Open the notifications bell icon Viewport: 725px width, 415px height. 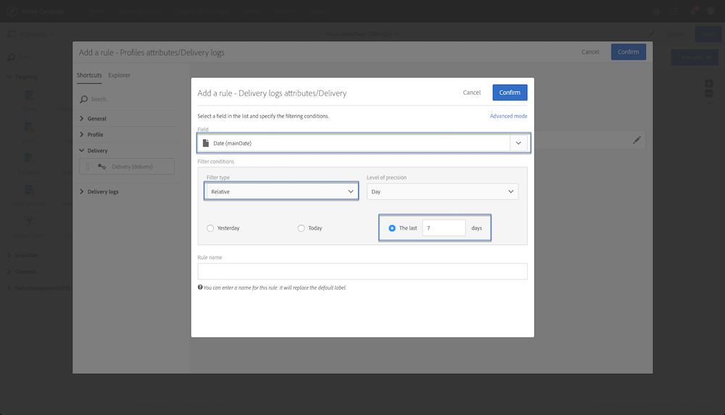click(x=692, y=12)
